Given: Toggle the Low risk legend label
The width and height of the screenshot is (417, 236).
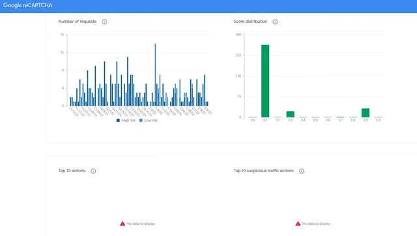Looking at the screenshot, I should 151,121.
